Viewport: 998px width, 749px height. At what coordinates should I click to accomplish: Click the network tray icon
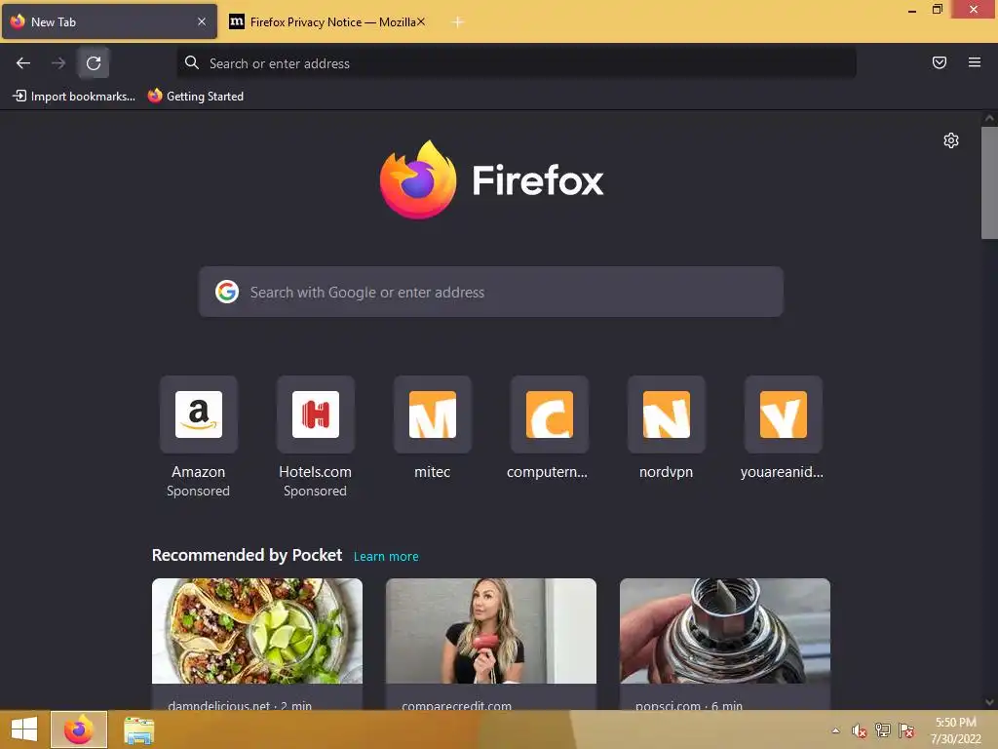[883, 729]
